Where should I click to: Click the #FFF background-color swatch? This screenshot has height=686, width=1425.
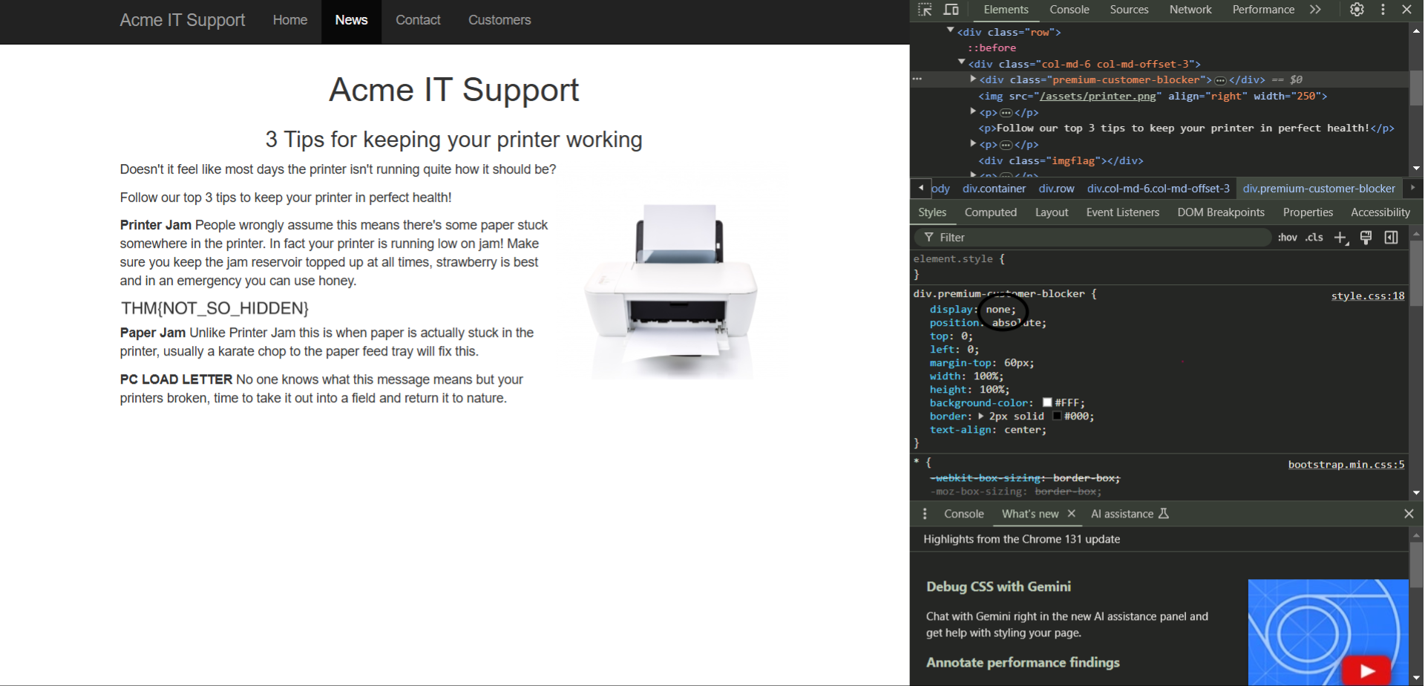point(1047,402)
